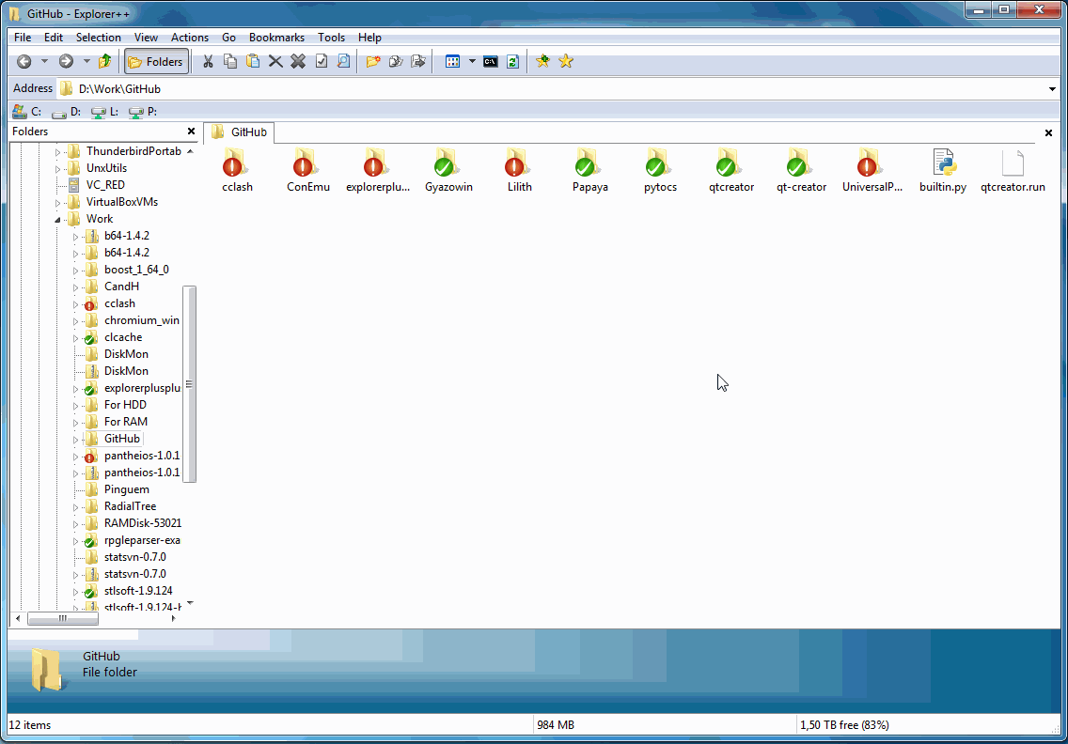Change view with Views icon
This screenshot has width=1068, height=744.
point(452,62)
